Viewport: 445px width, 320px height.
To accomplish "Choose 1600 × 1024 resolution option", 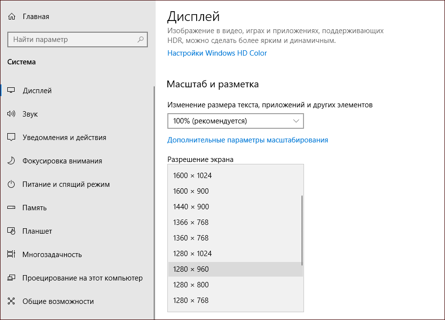I will 192,176.
